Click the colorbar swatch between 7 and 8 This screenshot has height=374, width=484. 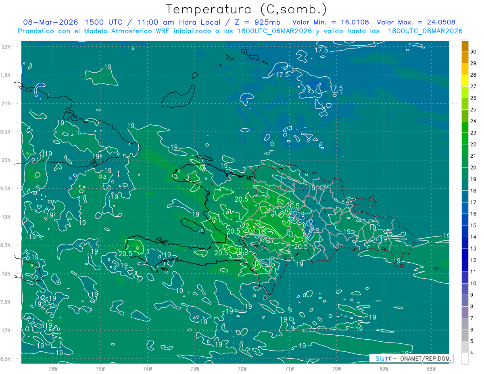click(465, 312)
